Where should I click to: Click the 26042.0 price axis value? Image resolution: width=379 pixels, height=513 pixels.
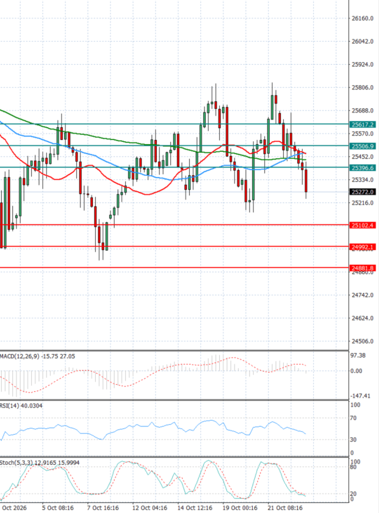(x=362, y=41)
